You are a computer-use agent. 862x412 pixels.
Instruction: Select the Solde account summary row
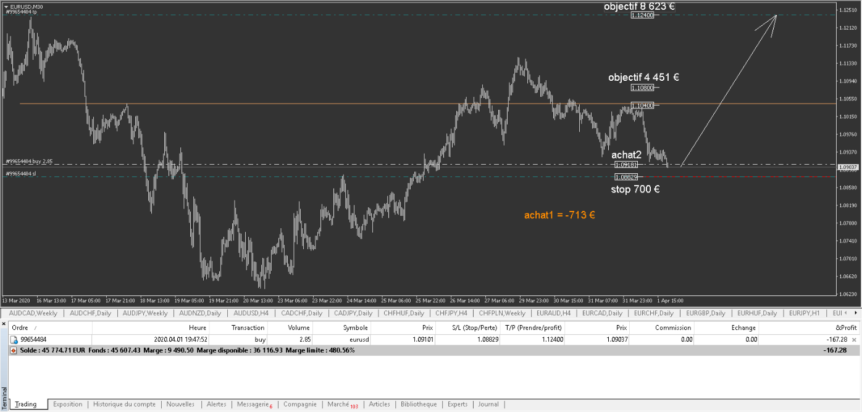[x=435, y=350]
